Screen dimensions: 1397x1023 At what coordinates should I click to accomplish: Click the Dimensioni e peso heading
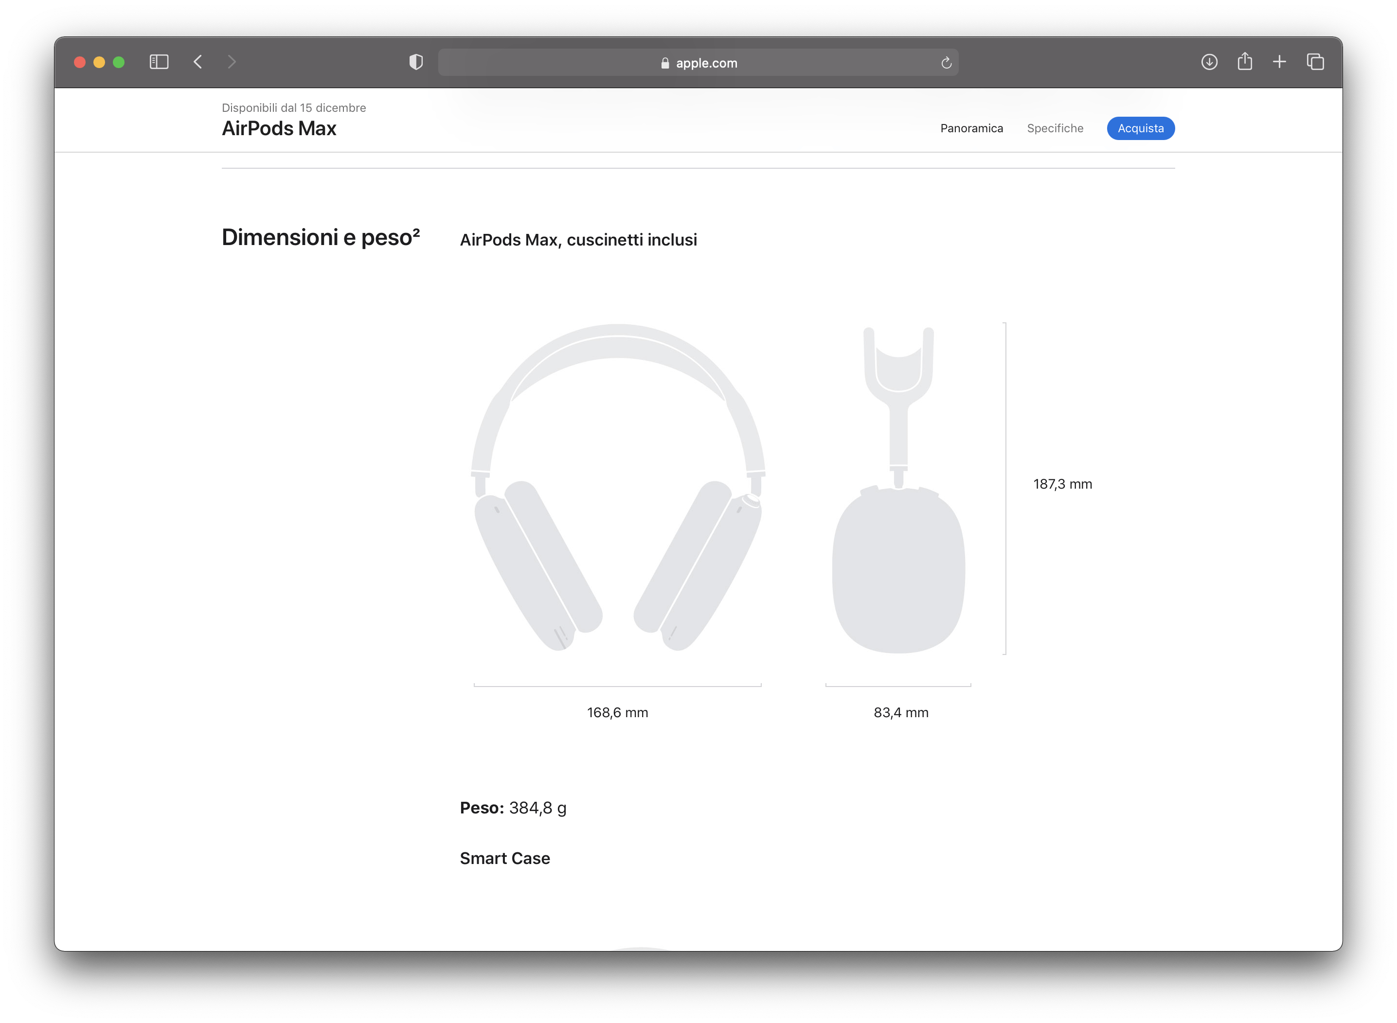(321, 237)
